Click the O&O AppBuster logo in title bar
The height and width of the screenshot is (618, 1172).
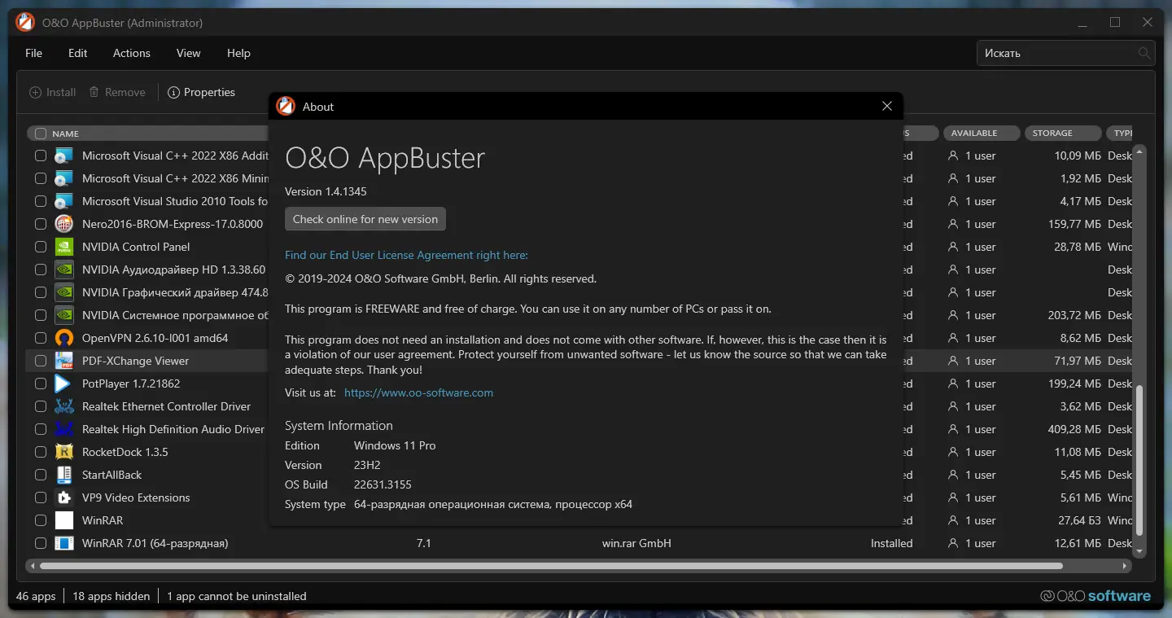pyautogui.click(x=25, y=23)
